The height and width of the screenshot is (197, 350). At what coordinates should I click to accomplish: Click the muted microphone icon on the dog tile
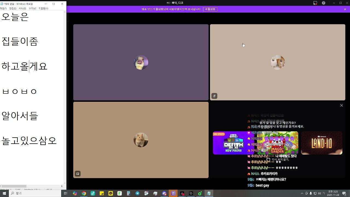pos(214,96)
